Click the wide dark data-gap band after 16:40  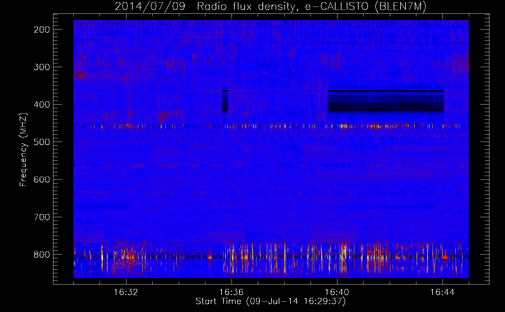click(x=386, y=101)
